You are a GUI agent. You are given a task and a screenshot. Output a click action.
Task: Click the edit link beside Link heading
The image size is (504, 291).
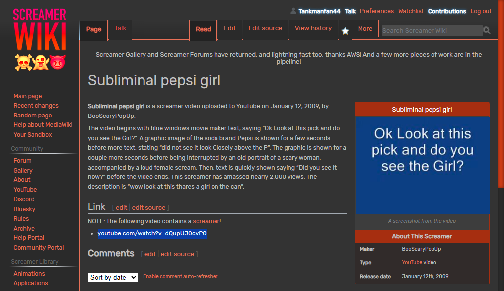point(122,208)
